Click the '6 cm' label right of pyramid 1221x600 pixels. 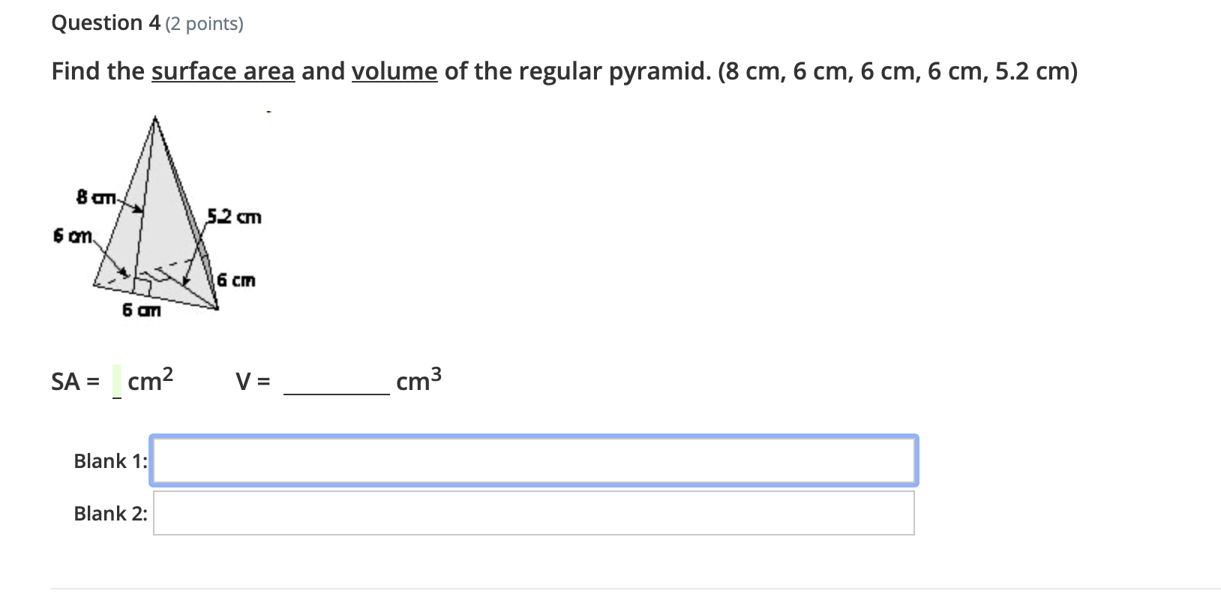[234, 280]
